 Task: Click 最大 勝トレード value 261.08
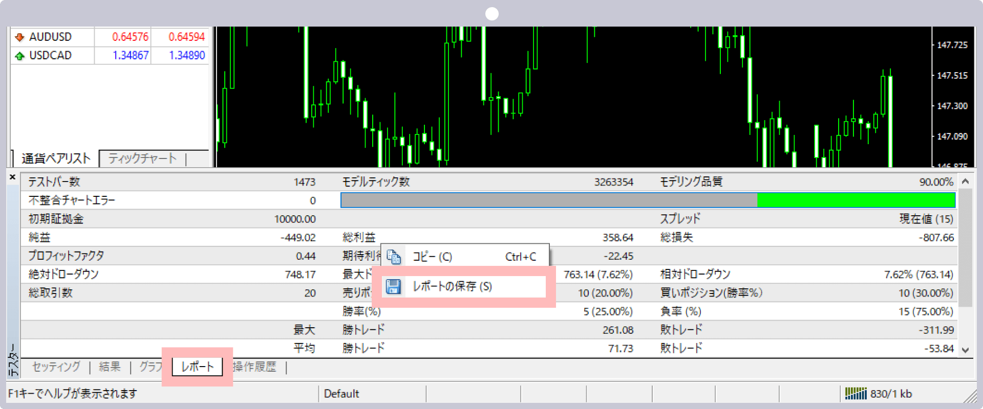point(618,330)
